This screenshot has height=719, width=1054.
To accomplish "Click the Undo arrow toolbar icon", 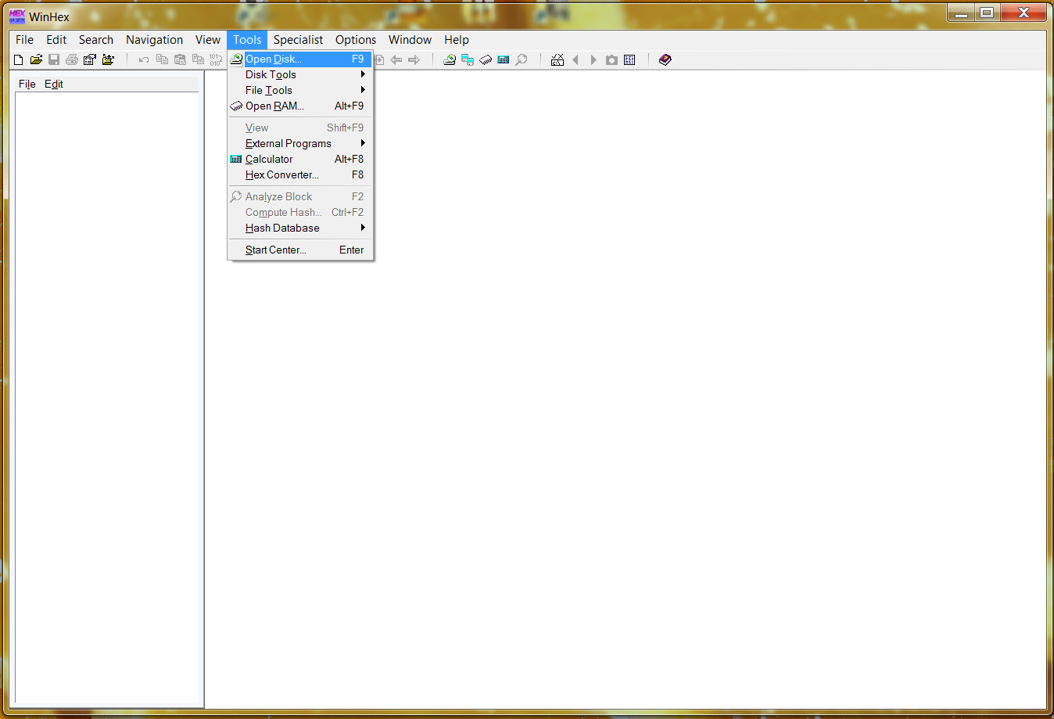I will 144,59.
